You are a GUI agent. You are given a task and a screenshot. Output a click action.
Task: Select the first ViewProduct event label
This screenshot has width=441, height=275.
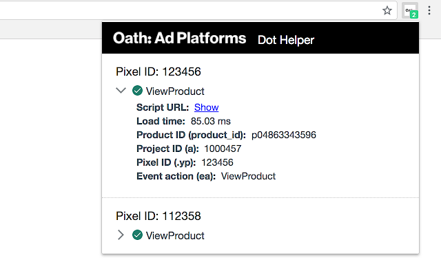tap(175, 91)
